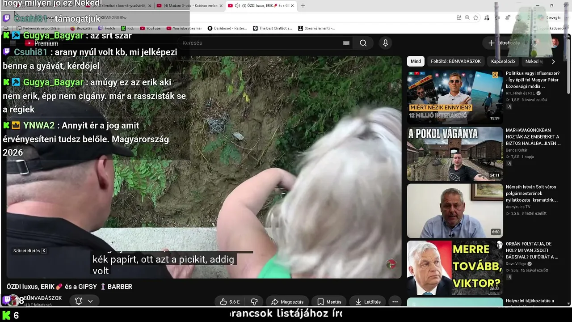The height and width of the screenshot is (322, 572).
Task: Open the Dashboard - Restre... bookmark
Action: (227, 28)
